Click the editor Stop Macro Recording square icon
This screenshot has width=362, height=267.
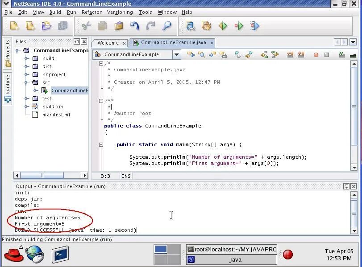tap(327, 55)
